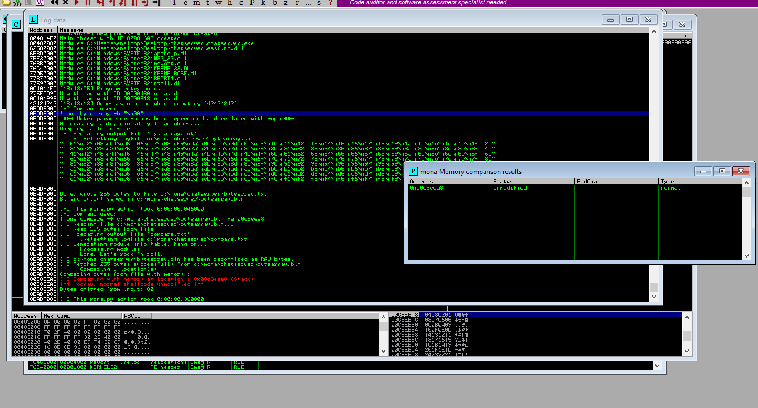Open executable modules with 'e' toolbar letter
This screenshot has width=758, height=408.
[185, 3]
